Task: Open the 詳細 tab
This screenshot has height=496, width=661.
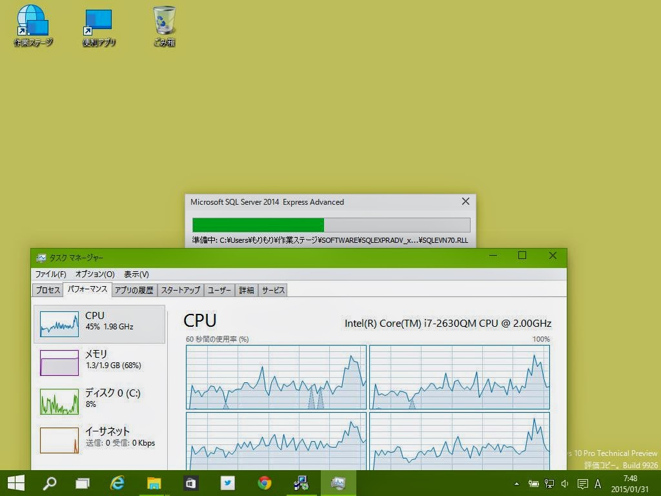Action: coord(247,290)
